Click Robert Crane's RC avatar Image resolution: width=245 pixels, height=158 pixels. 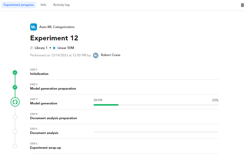96,55
